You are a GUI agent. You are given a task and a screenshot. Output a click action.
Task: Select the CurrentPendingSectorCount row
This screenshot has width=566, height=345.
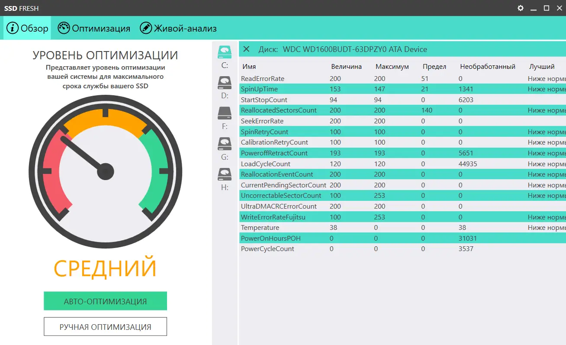(x=402, y=185)
